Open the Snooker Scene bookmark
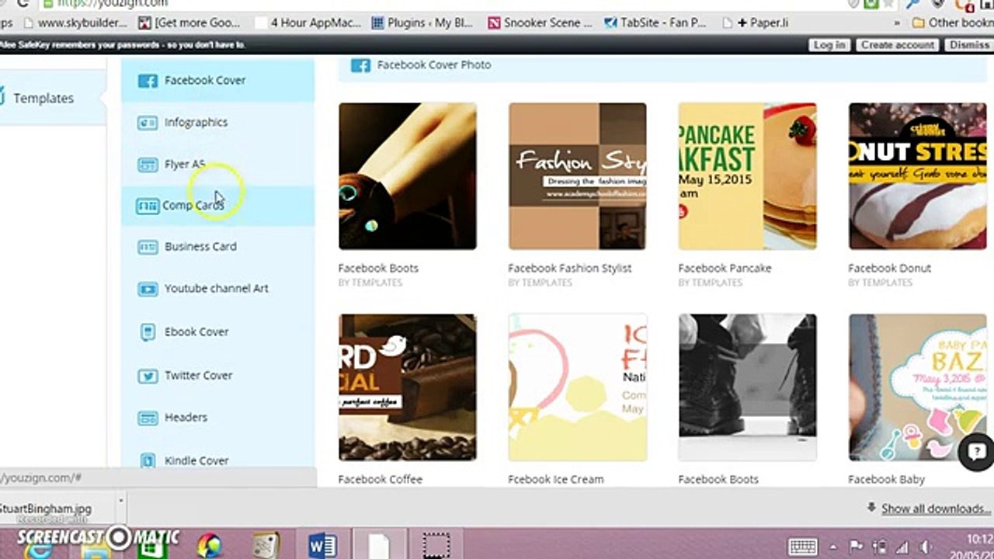This screenshot has width=994, height=559. pos(540,23)
